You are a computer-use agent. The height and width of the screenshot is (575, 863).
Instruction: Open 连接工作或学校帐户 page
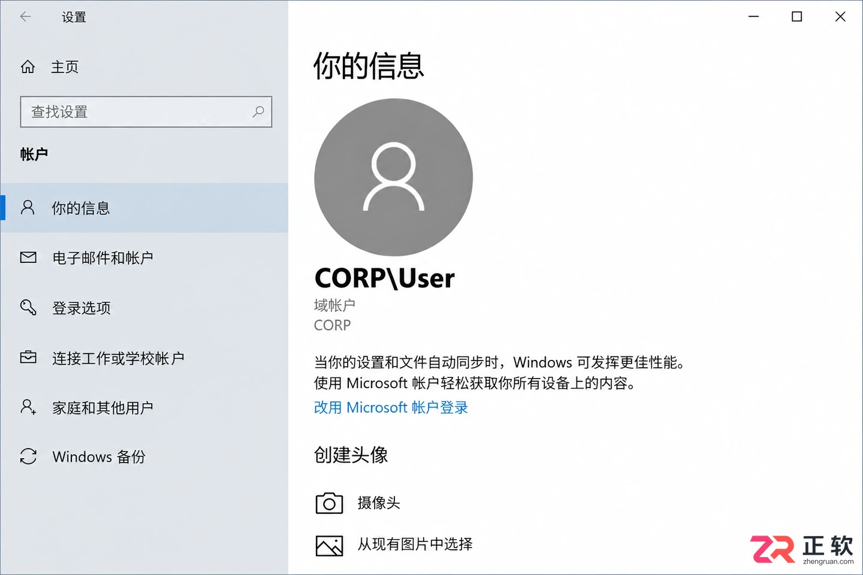click(144, 358)
